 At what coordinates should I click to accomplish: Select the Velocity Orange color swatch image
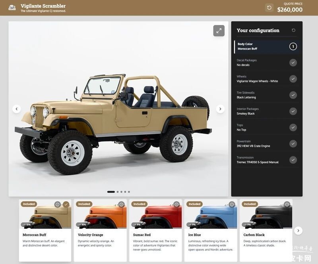pyautogui.click(x=100, y=214)
